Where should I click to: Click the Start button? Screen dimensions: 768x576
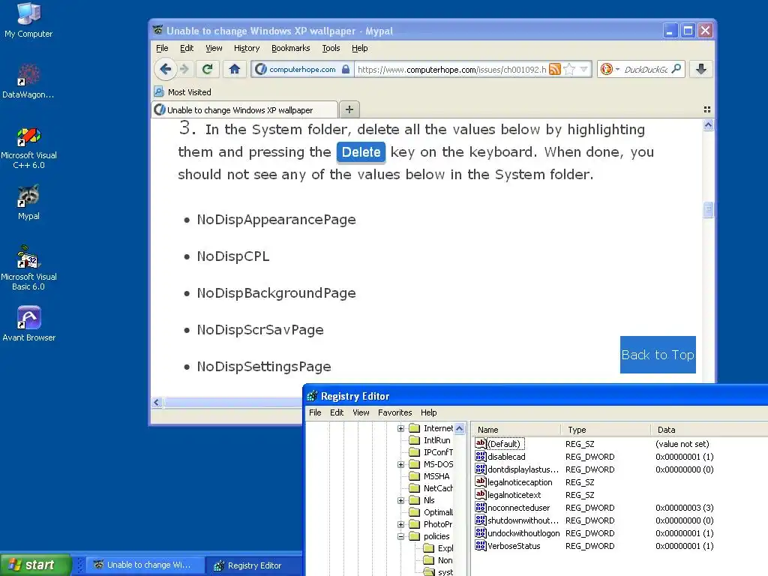(36, 565)
